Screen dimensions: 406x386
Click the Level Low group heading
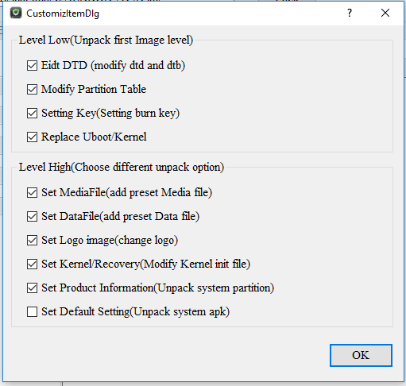pyautogui.click(x=106, y=41)
